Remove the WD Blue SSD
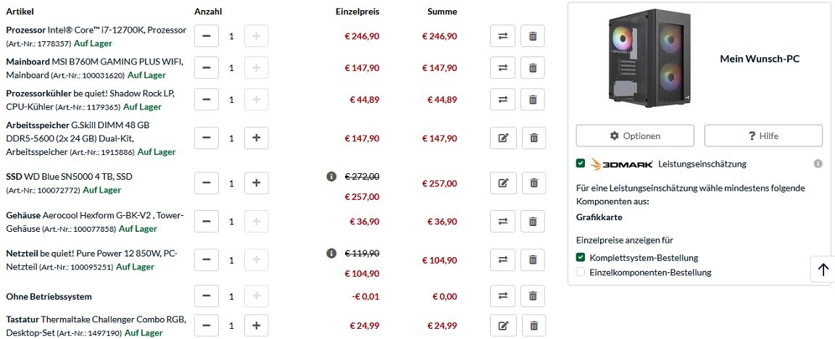Viewport: 835px width, 339px height. click(x=533, y=183)
